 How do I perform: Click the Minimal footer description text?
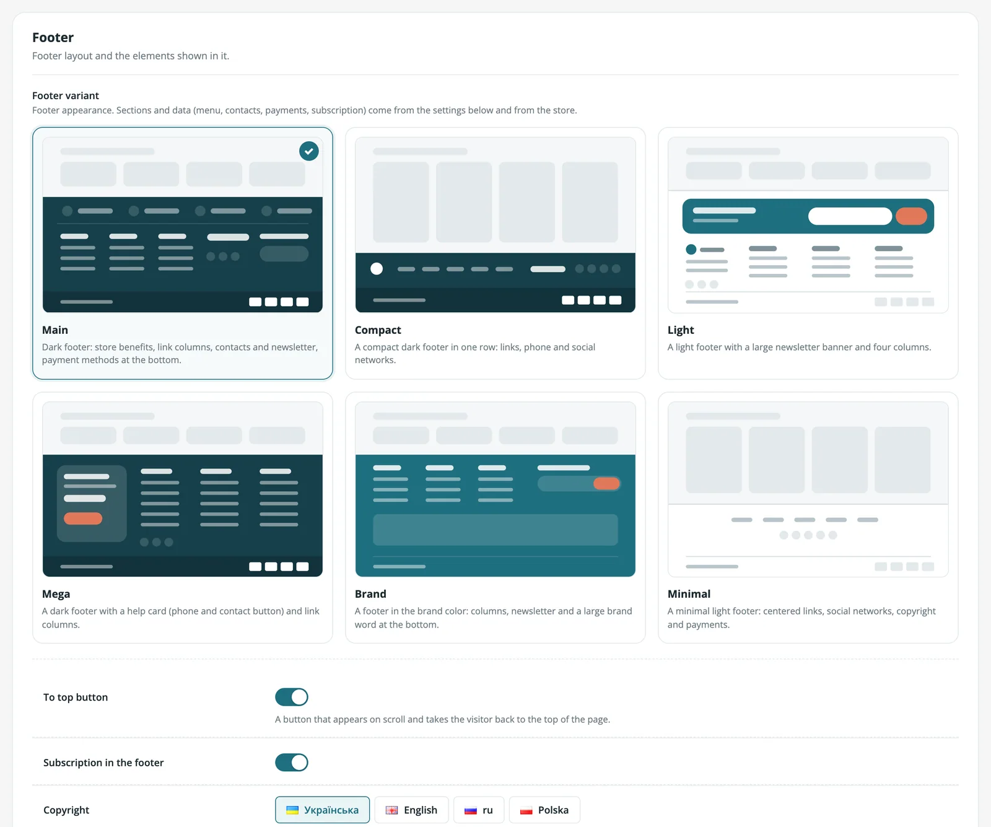pos(801,618)
